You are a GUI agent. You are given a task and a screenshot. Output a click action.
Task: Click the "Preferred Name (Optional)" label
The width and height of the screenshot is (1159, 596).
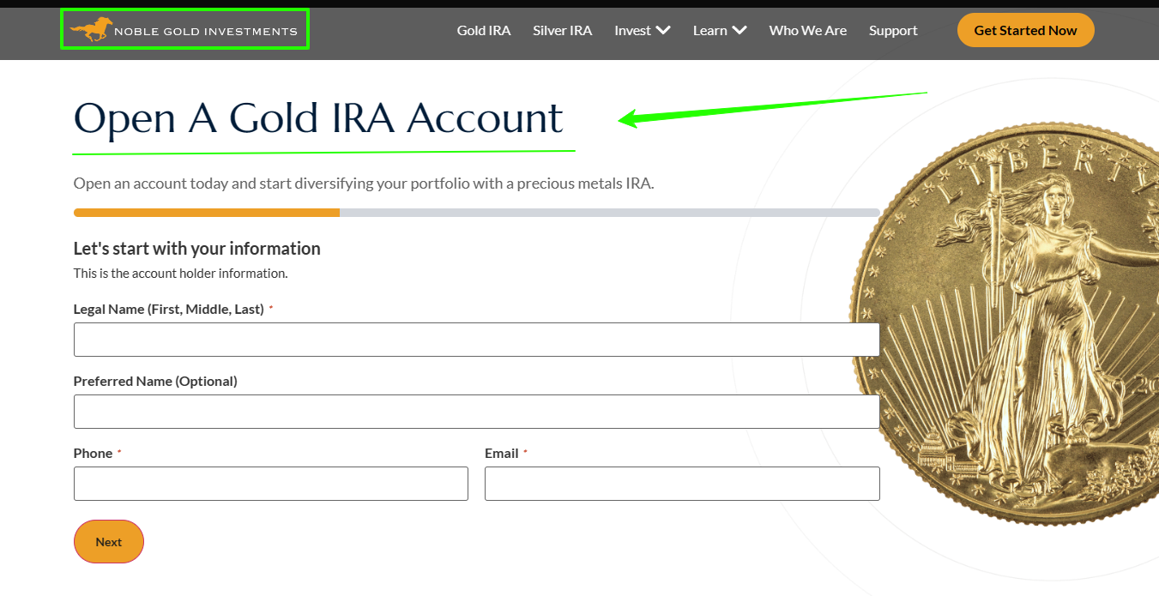pos(155,381)
